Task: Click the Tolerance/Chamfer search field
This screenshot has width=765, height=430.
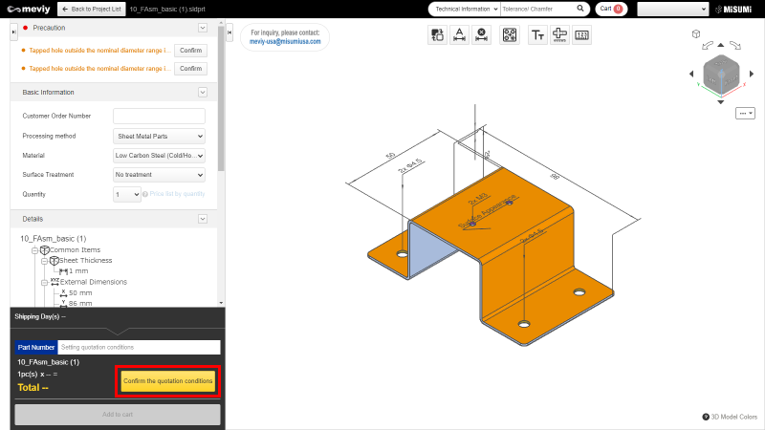Action: pos(537,9)
